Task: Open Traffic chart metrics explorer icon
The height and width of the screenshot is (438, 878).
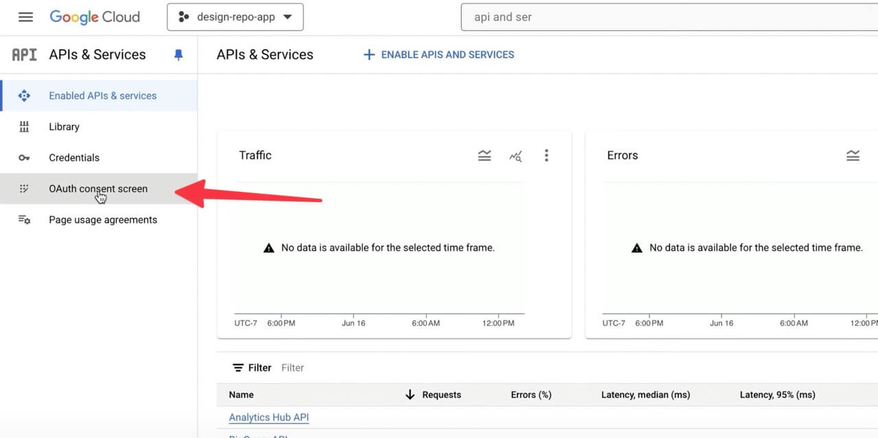Action: [515, 156]
